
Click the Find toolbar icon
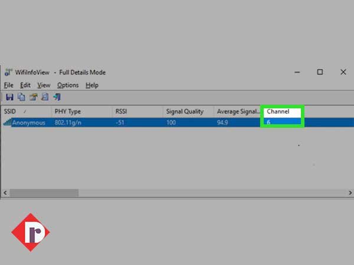coord(45,97)
